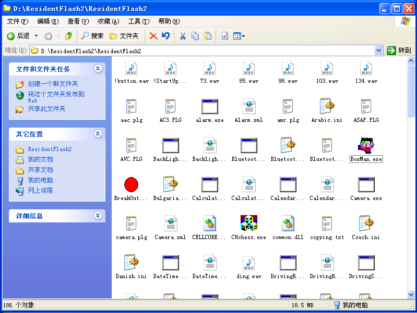Select the Camera.xml file icon

click(171, 223)
